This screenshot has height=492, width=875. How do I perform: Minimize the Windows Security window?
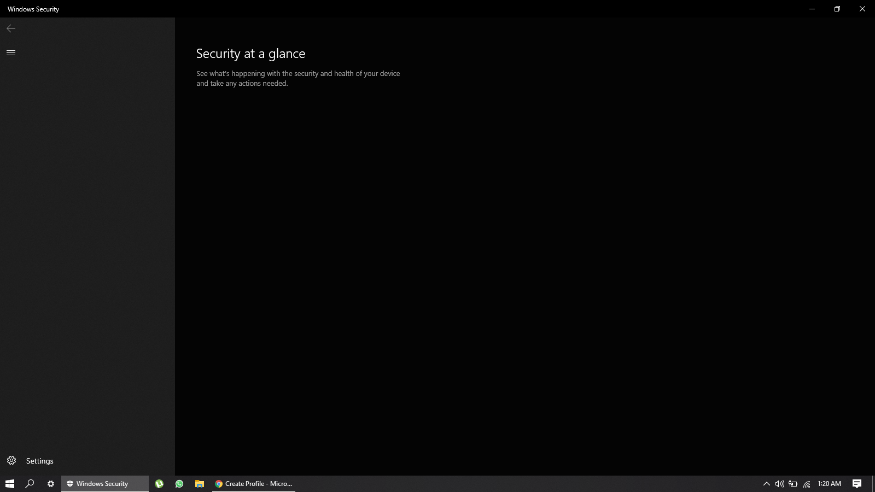coord(812,9)
